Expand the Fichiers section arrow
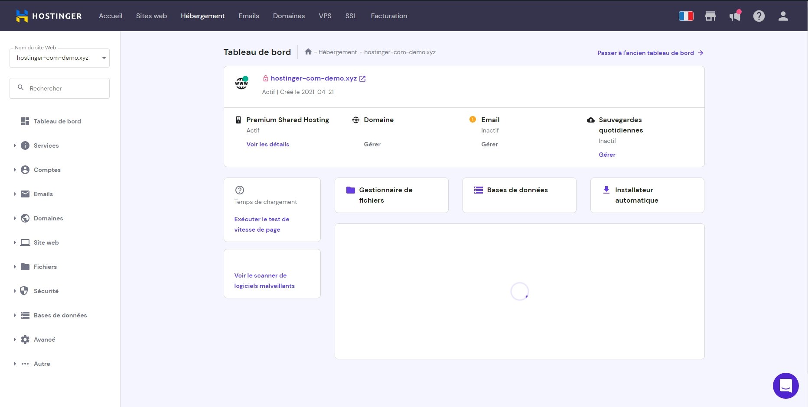The height and width of the screenshot is (407, 808). [15, 267]
